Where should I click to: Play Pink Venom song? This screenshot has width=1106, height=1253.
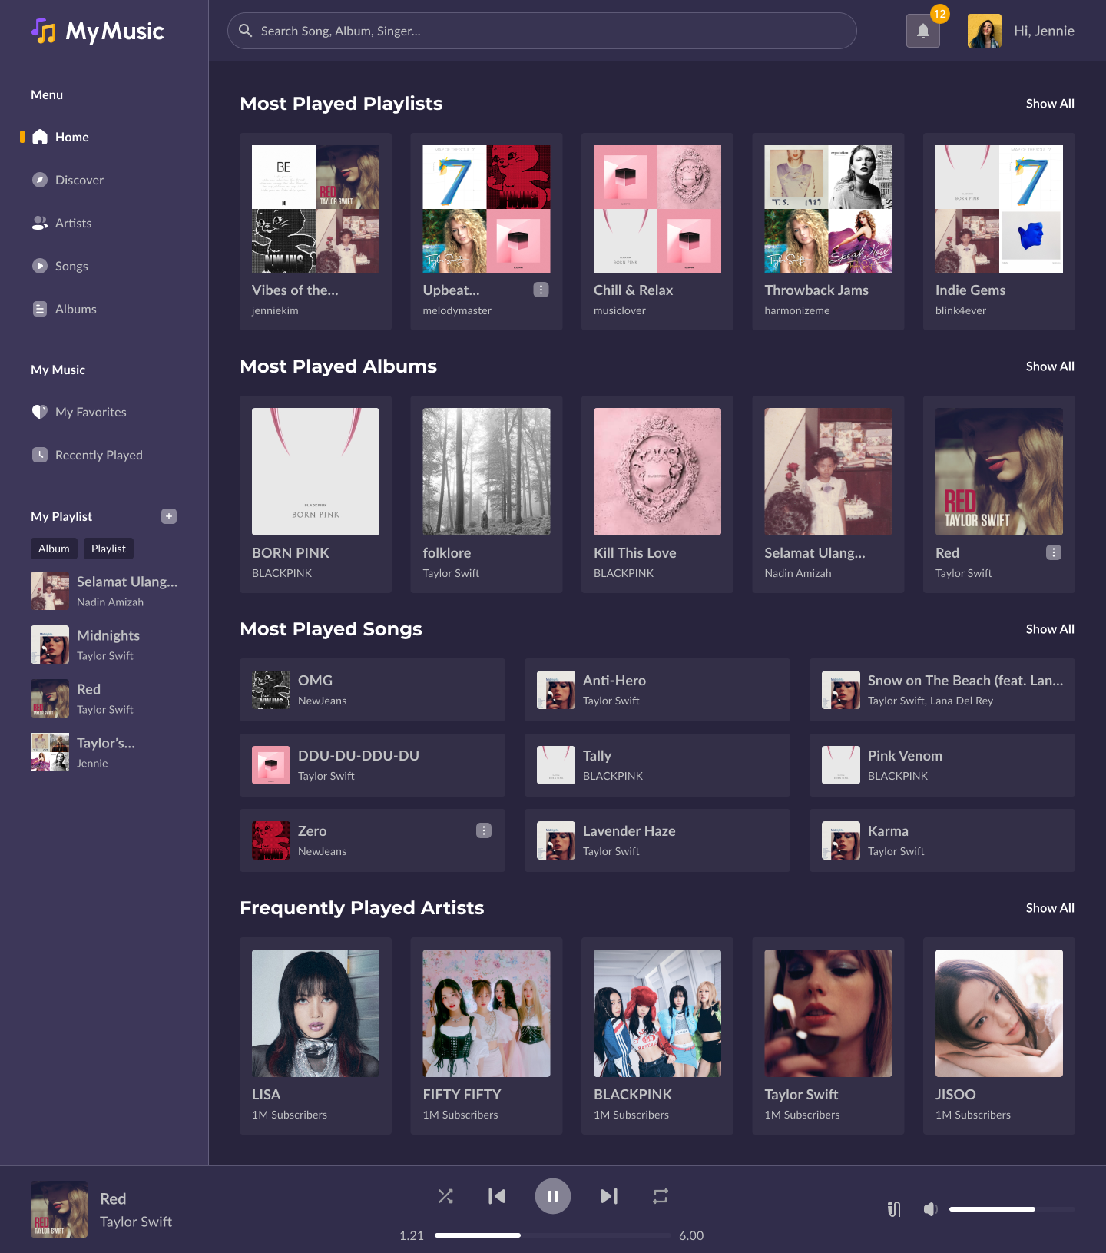coord(942,765)
